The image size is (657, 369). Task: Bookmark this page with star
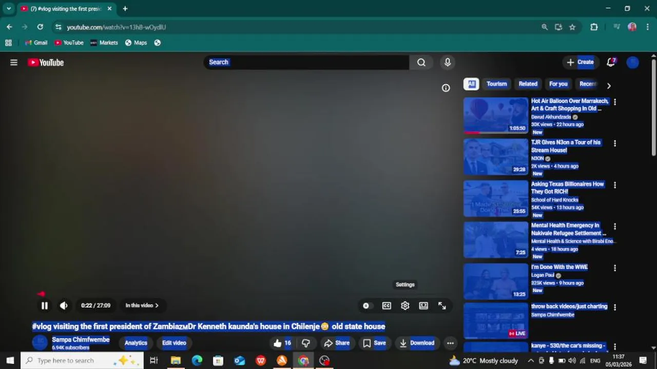(572, 27)
